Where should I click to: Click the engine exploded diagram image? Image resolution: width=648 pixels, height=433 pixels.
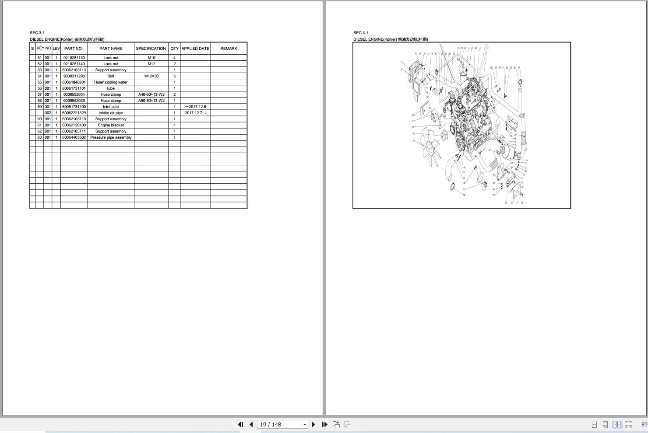(462, 125)
